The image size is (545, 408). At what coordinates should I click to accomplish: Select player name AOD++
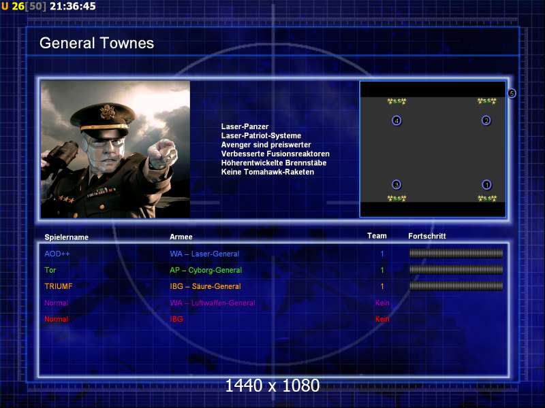[57, 254]
